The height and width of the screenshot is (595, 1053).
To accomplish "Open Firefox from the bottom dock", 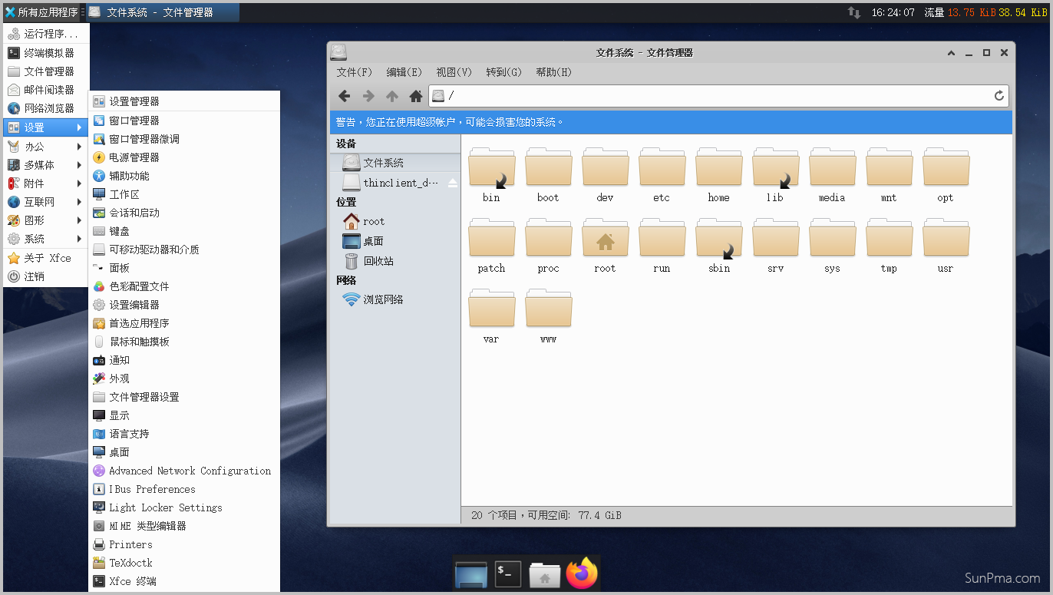I will 581,574.
